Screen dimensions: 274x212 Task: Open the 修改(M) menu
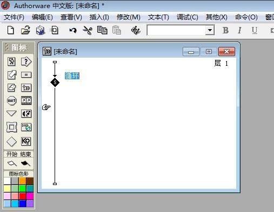(x=129, y=17)
